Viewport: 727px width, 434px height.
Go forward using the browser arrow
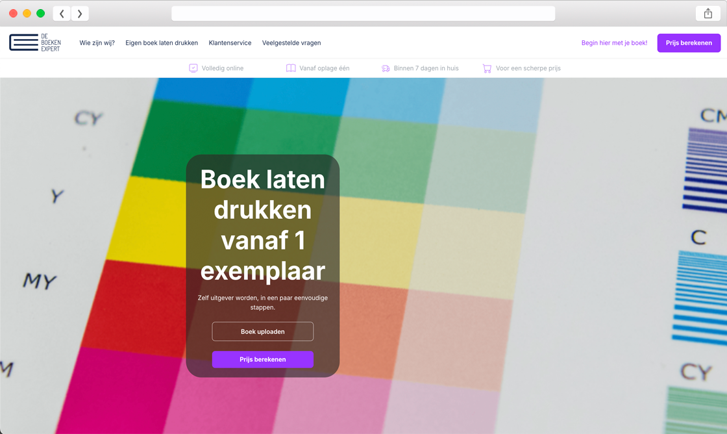[x=80, y=14]
